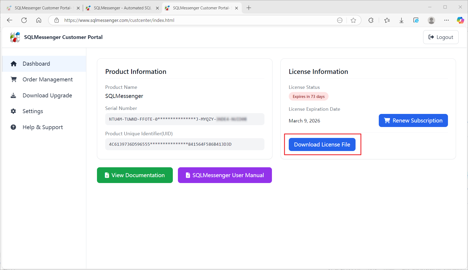Image resolution: width=468 pixels, height=270 pixels.
Task: Open Settings from the sidebar
Action: [33, 111]
